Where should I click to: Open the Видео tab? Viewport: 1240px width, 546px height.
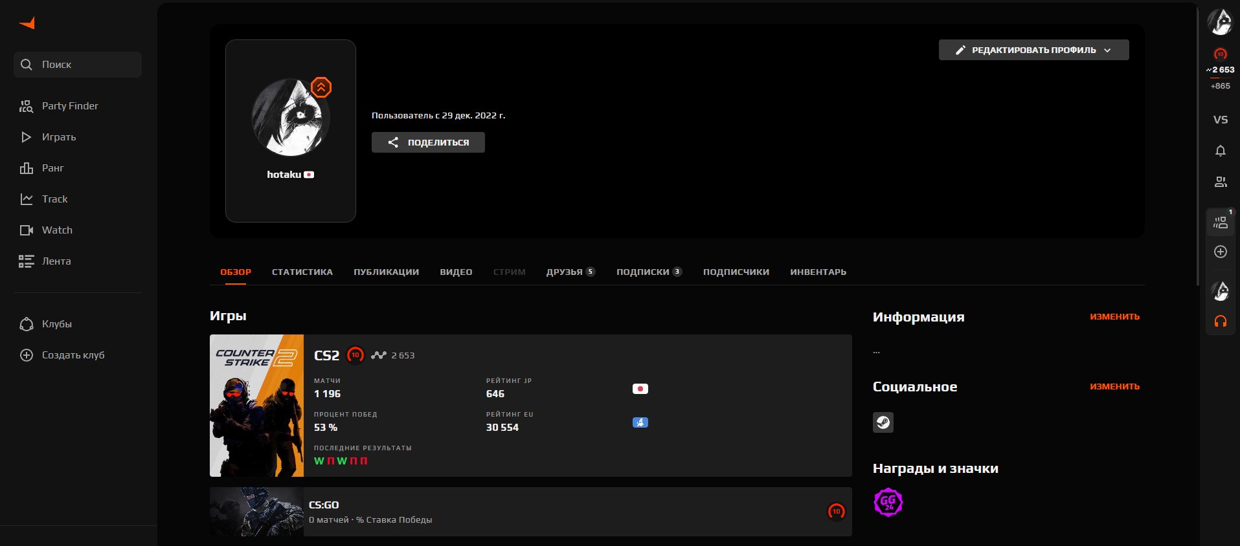(x=456, y=272)
